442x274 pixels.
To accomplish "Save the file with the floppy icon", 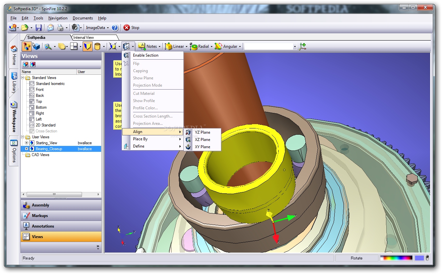I will (x=39, y=28).
